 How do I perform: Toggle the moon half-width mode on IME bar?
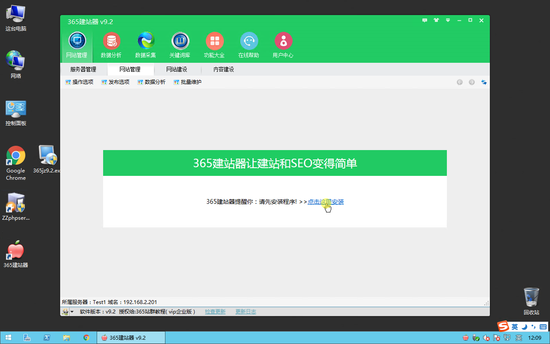pyautogui.click(x=524, y=327)
